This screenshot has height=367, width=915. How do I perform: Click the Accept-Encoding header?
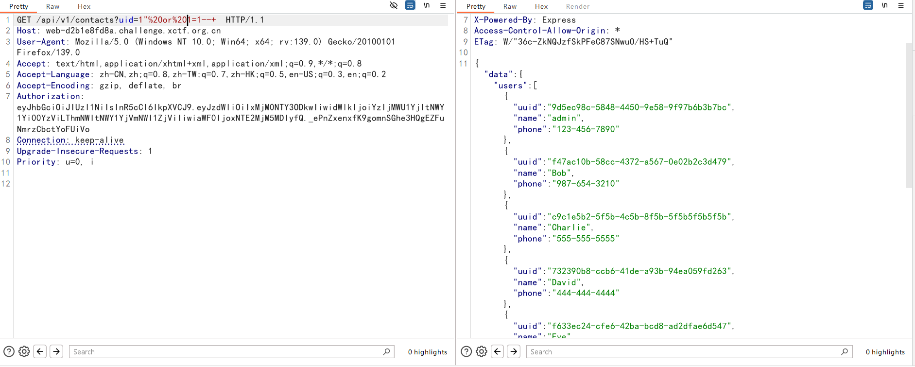(99, 86)
